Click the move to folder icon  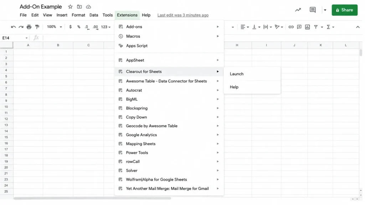pos(79,7)
